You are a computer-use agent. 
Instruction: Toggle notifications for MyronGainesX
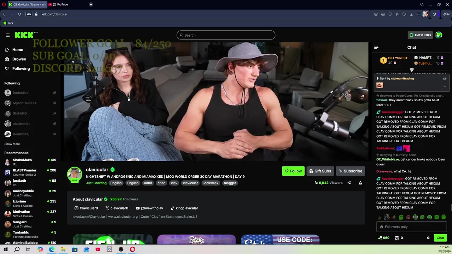[54, 103]
